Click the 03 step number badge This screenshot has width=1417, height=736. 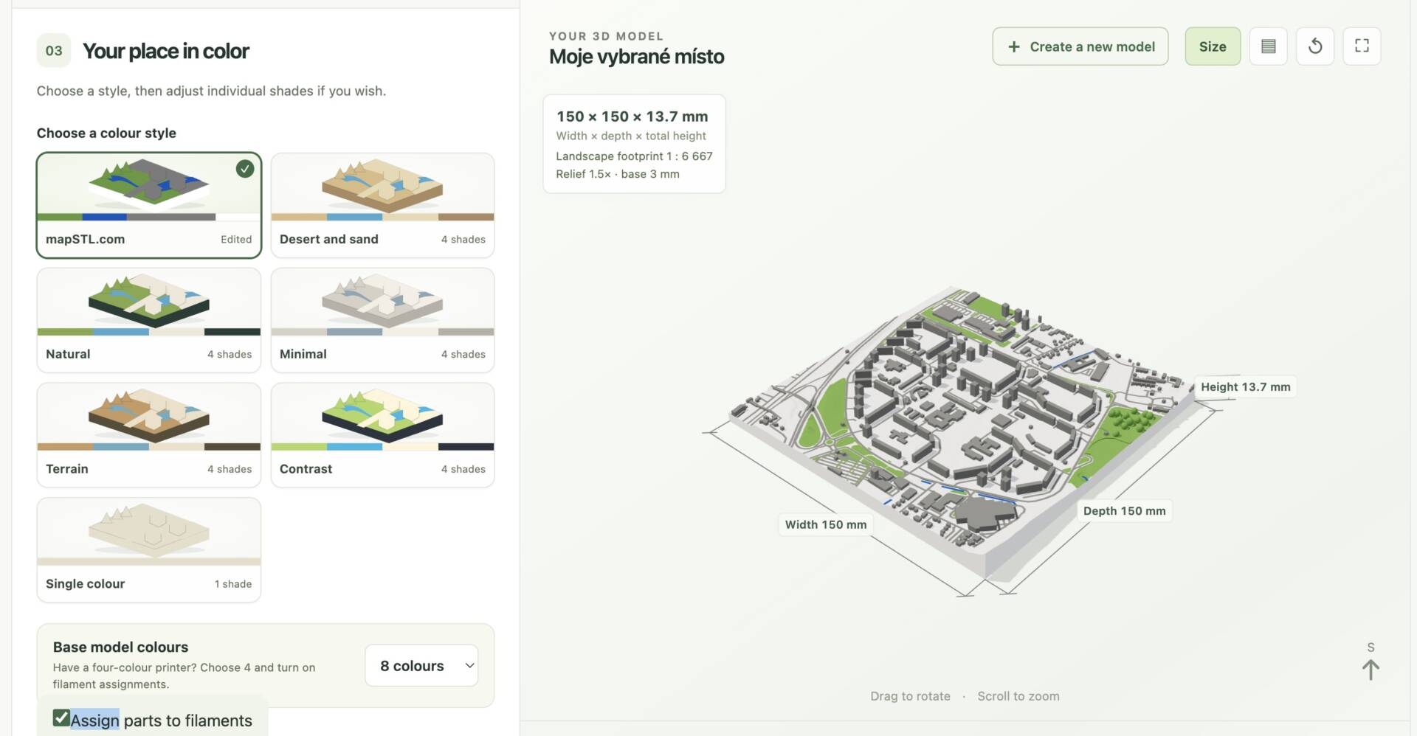click(54, 51)
